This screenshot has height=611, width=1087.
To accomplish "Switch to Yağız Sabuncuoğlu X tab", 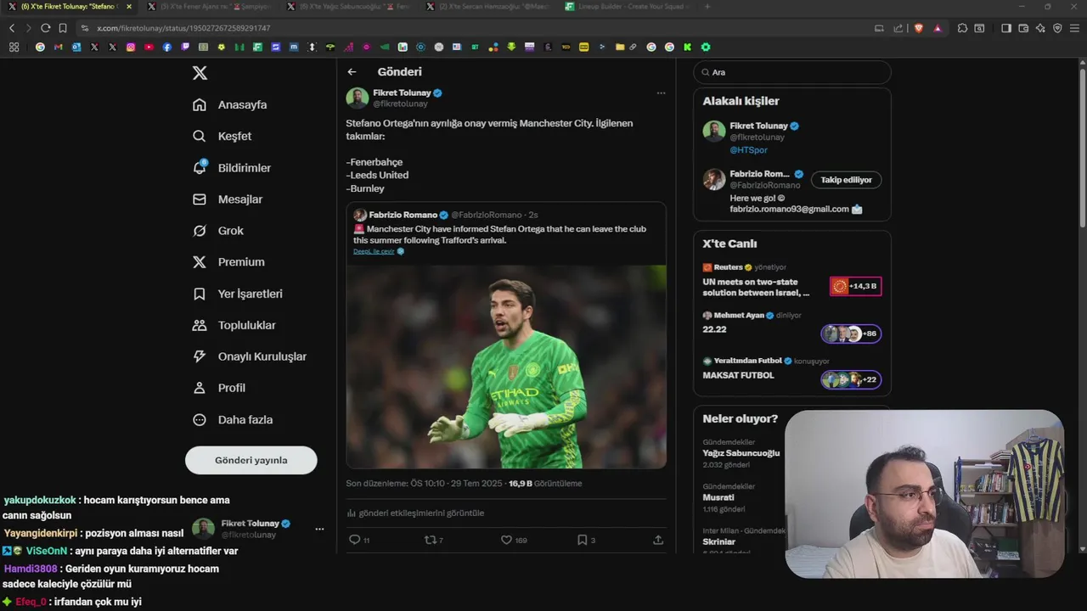I will 349,7.
